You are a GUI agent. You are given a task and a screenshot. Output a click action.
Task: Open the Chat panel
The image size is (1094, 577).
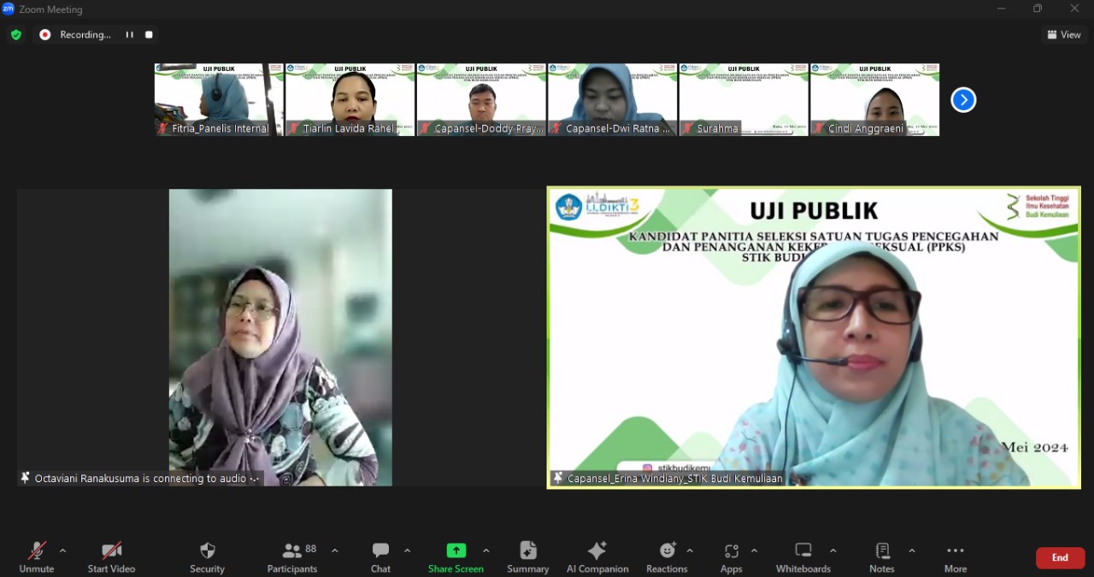pyautogui.click(x=380, y=557)
